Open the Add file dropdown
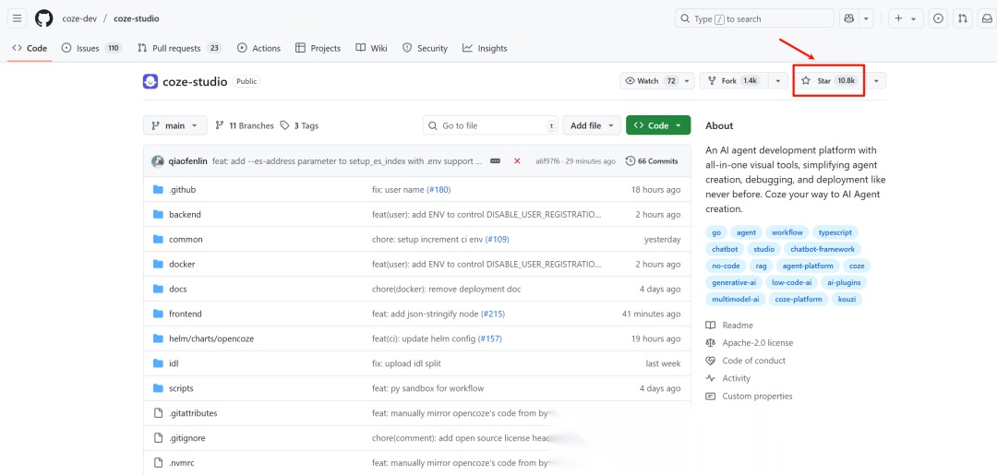Image resolution: width=997 pixels, height=474 pixels. click(592, 125)
